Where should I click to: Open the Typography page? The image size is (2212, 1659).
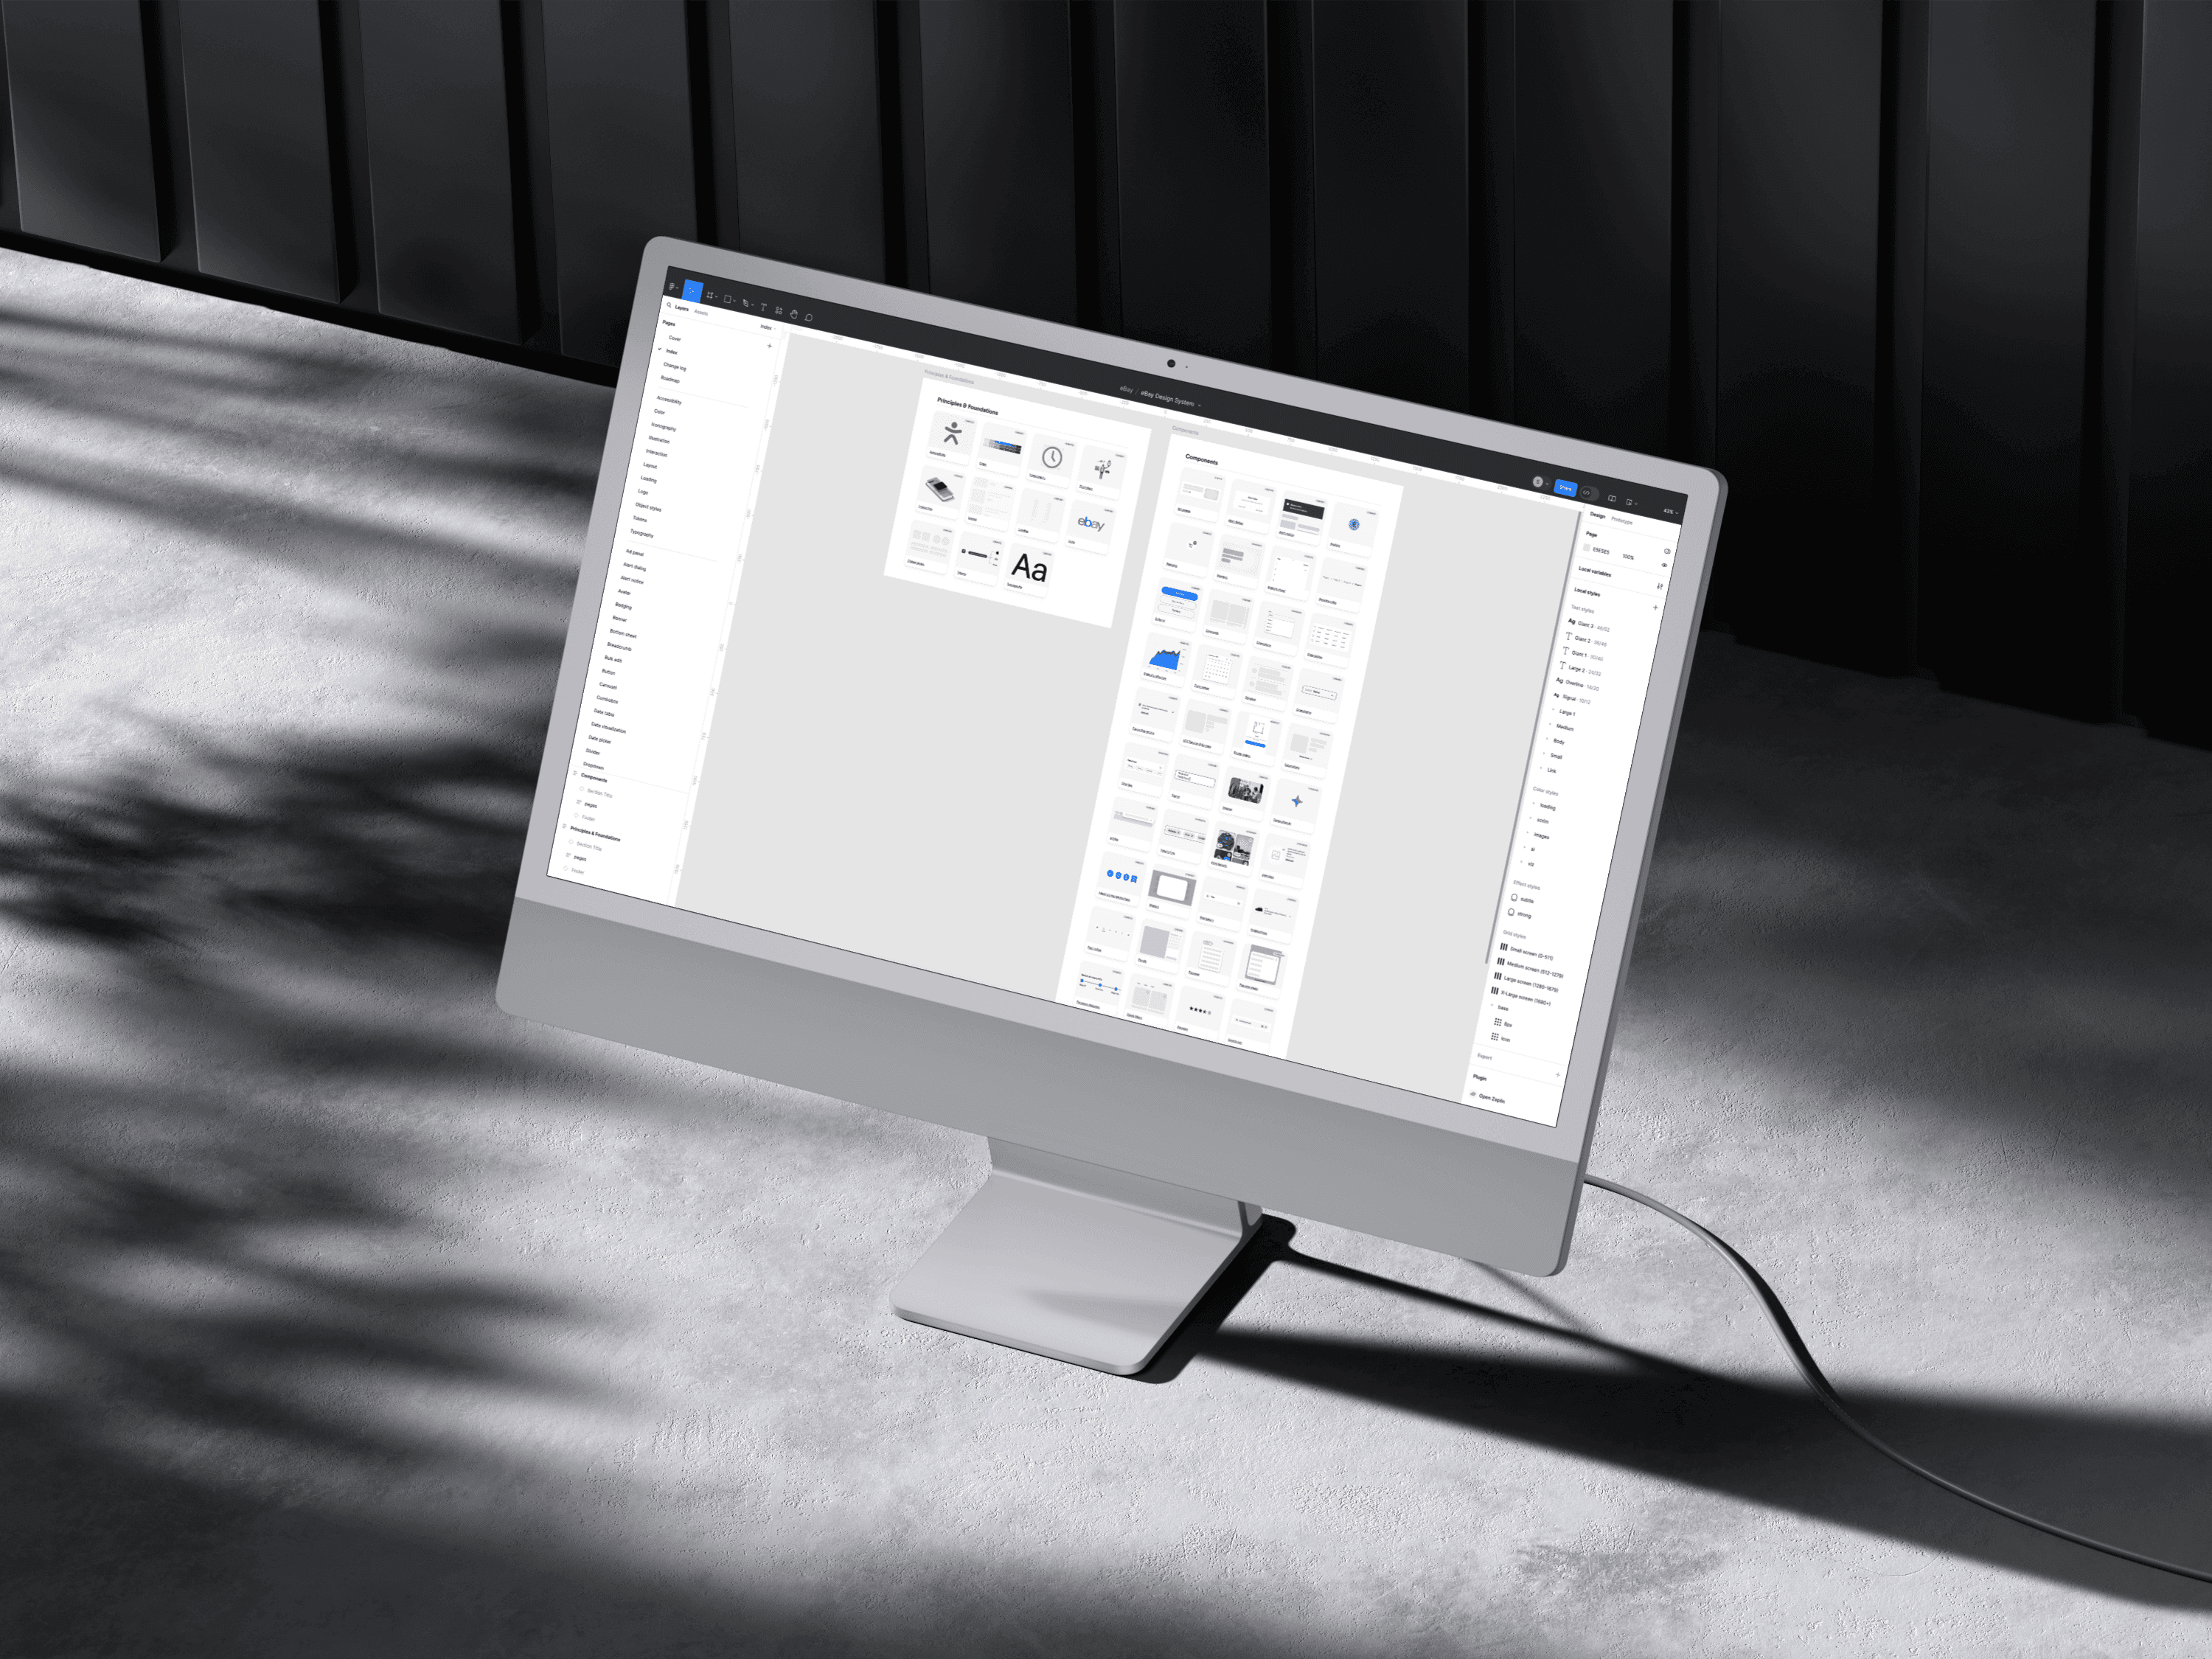[642, 533]
